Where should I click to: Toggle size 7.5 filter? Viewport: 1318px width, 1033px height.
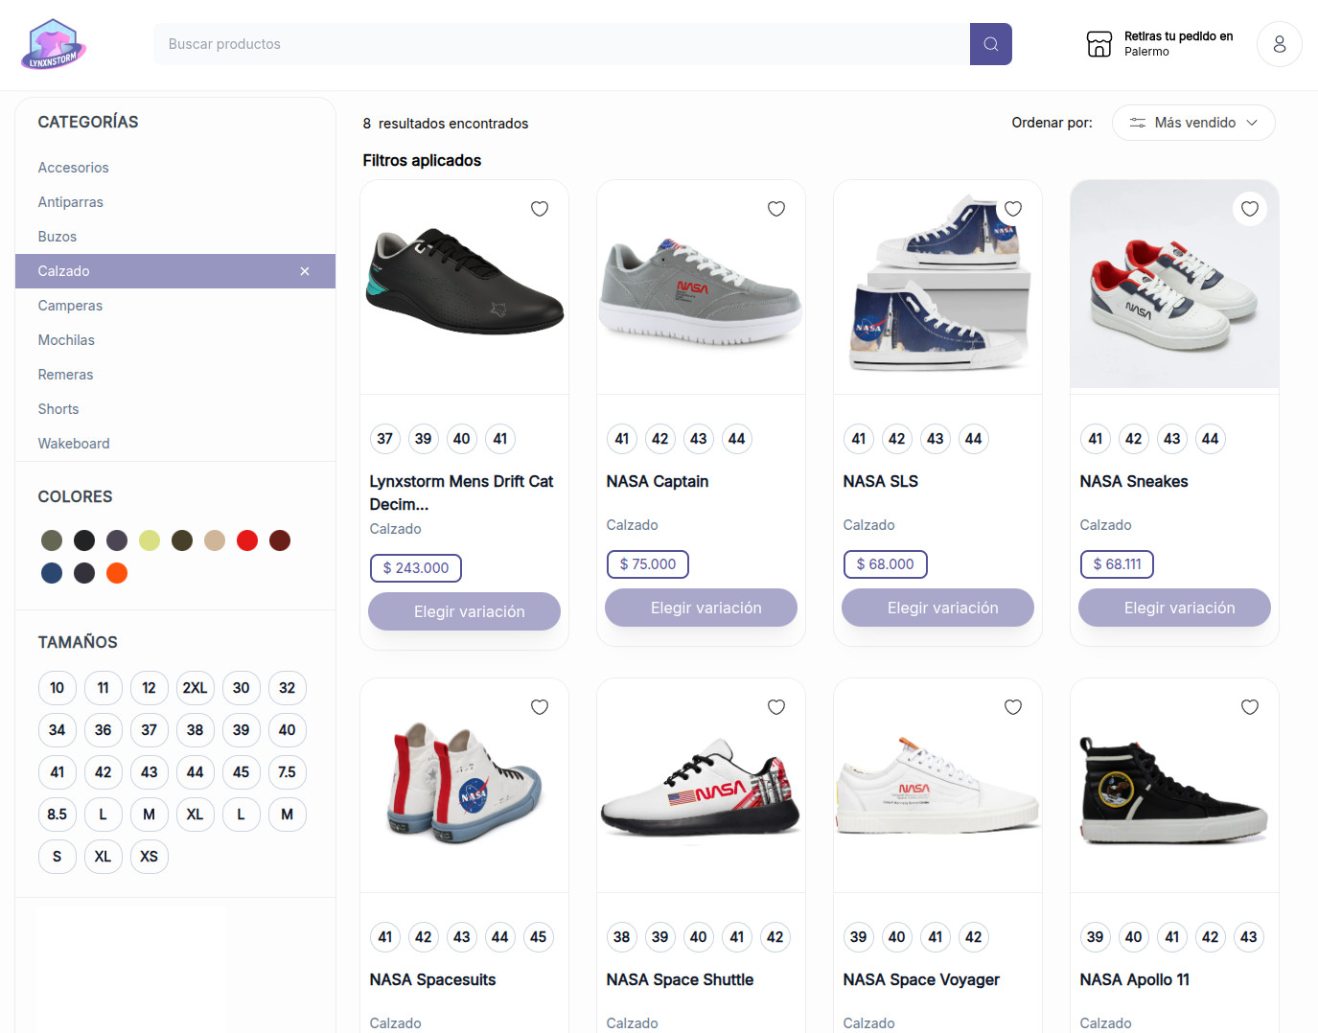click(x=287, y=772)
